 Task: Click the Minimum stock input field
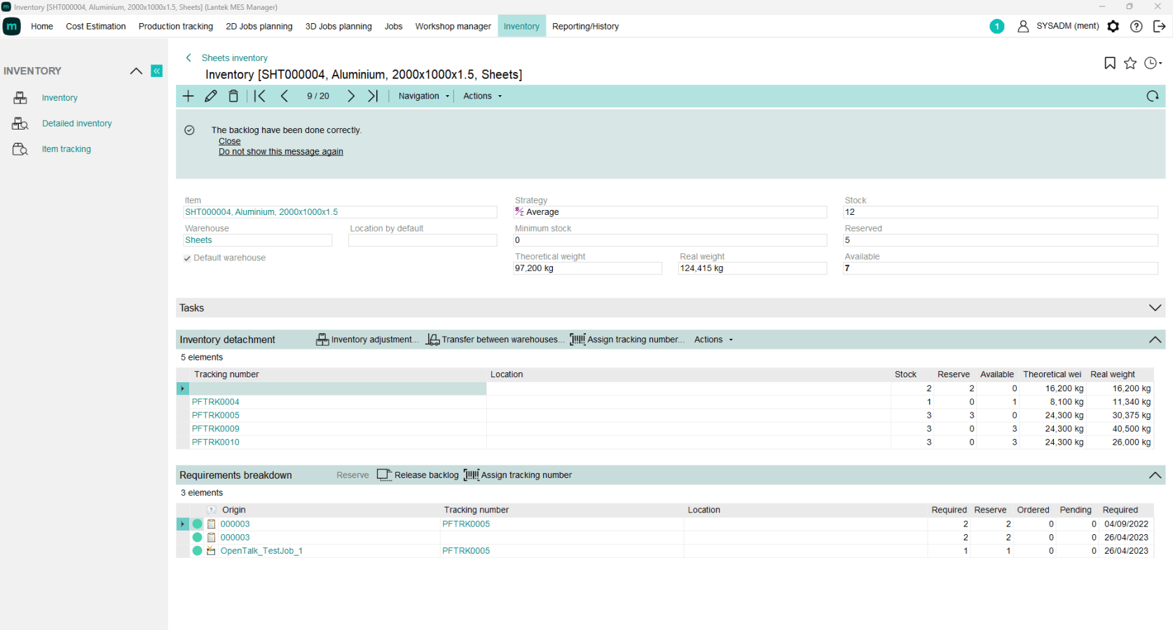pyautogui.click(x=669, y=240)
